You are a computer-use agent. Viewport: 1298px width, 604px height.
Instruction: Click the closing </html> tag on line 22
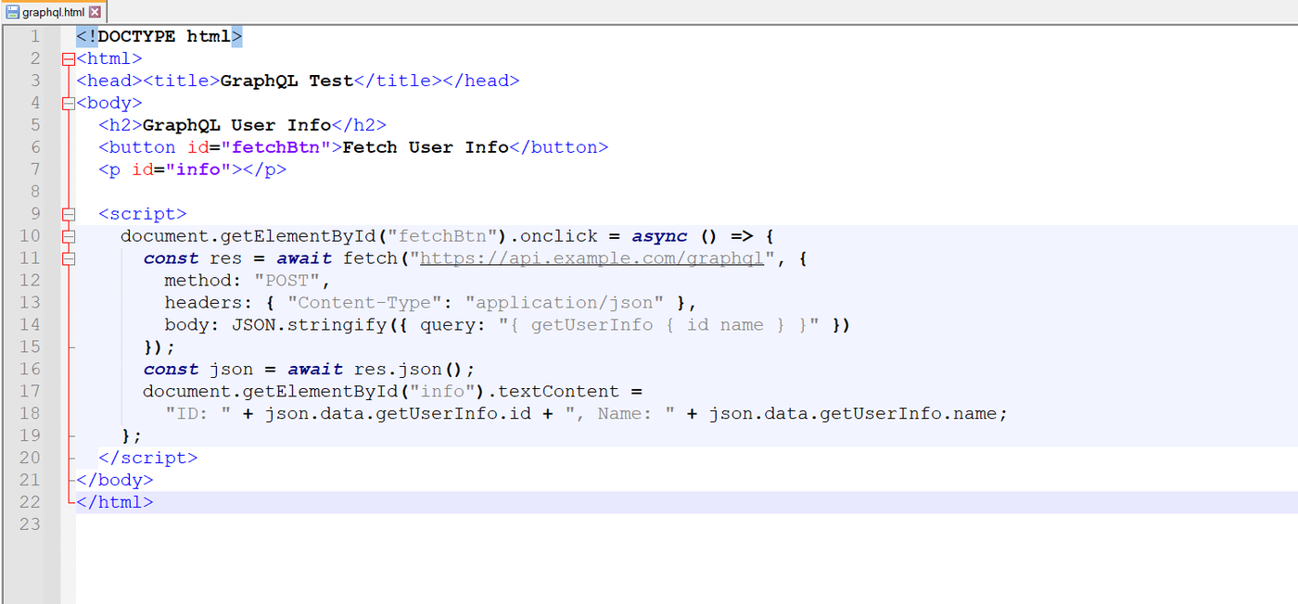click(x=115, y=502)
